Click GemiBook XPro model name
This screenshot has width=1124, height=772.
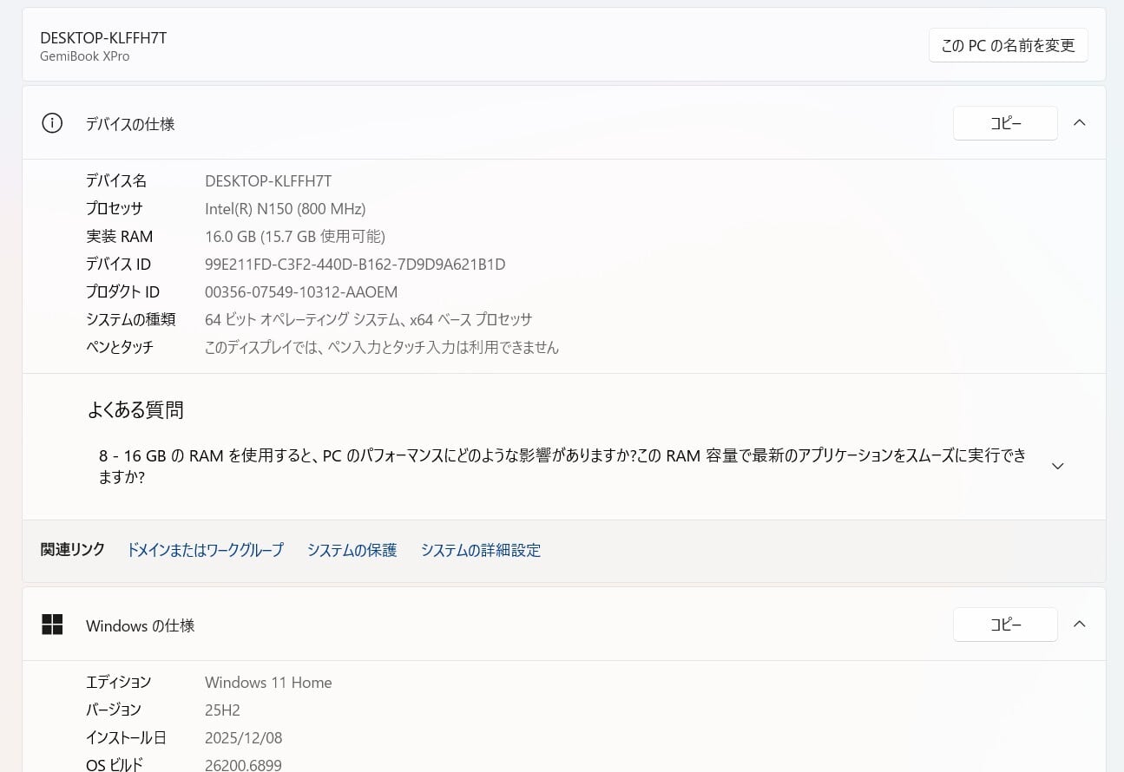pyautogui.click(x=85, y=56)
